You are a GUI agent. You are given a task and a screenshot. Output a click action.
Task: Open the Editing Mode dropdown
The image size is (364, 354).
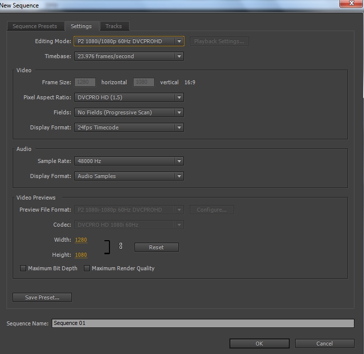point(129,41)
